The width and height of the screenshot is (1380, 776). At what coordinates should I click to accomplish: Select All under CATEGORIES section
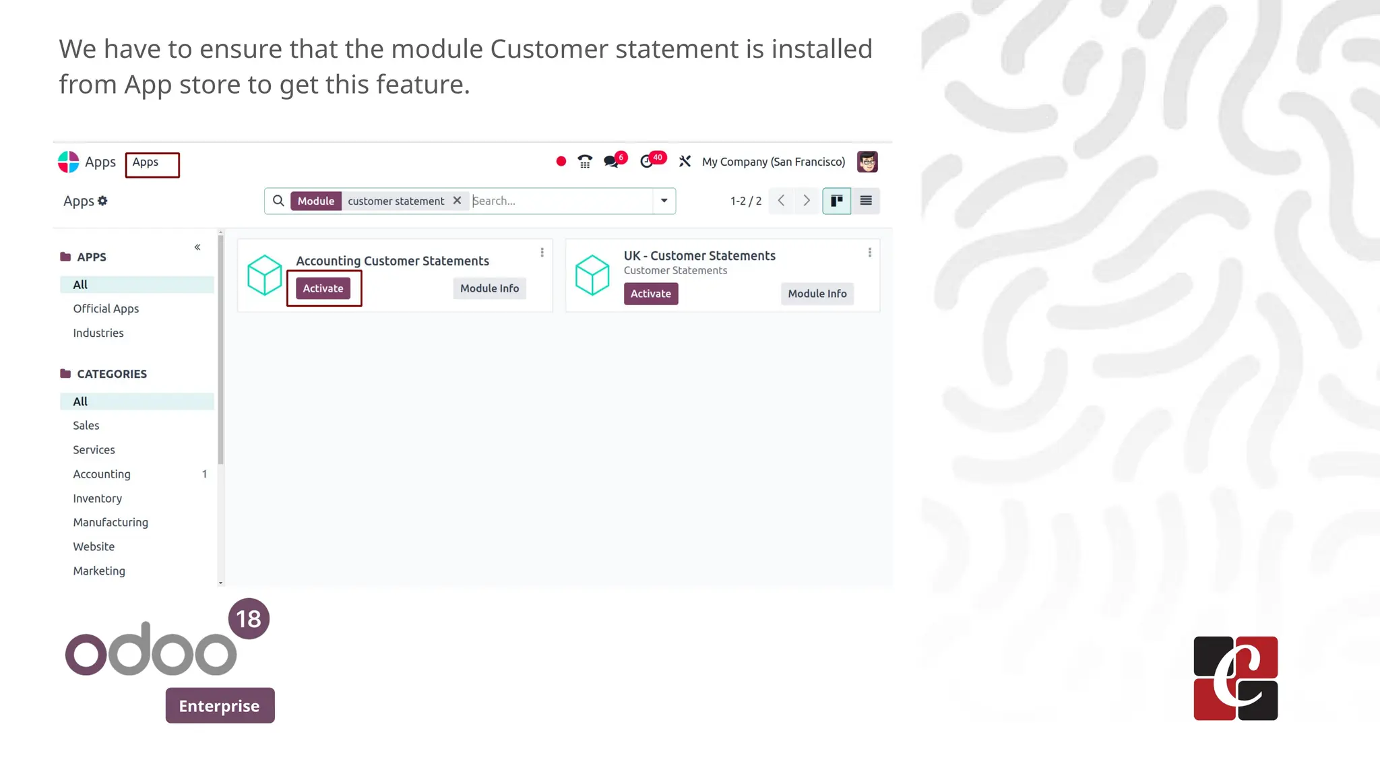137,401
